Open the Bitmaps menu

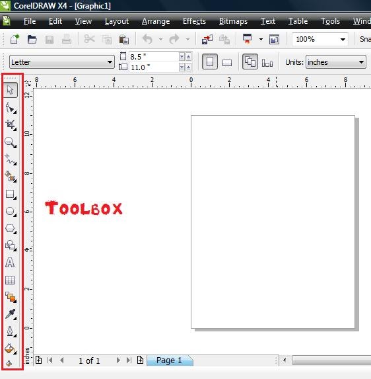(233, 21)
